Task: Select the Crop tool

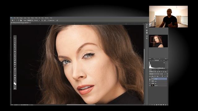Action: pos(15,47)
